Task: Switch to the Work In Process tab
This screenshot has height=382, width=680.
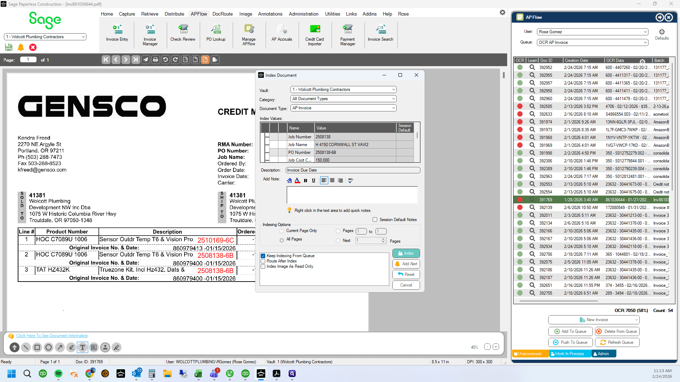Action: tap(569, 354)
